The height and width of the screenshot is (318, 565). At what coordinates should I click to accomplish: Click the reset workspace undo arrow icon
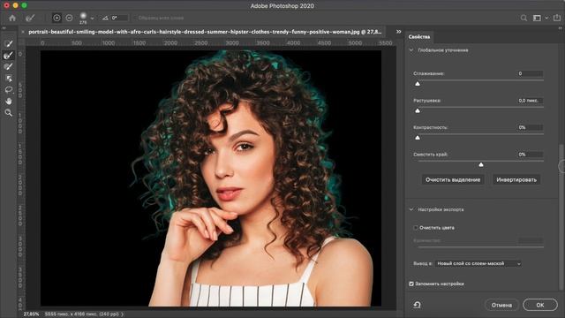tap(417, 305)
